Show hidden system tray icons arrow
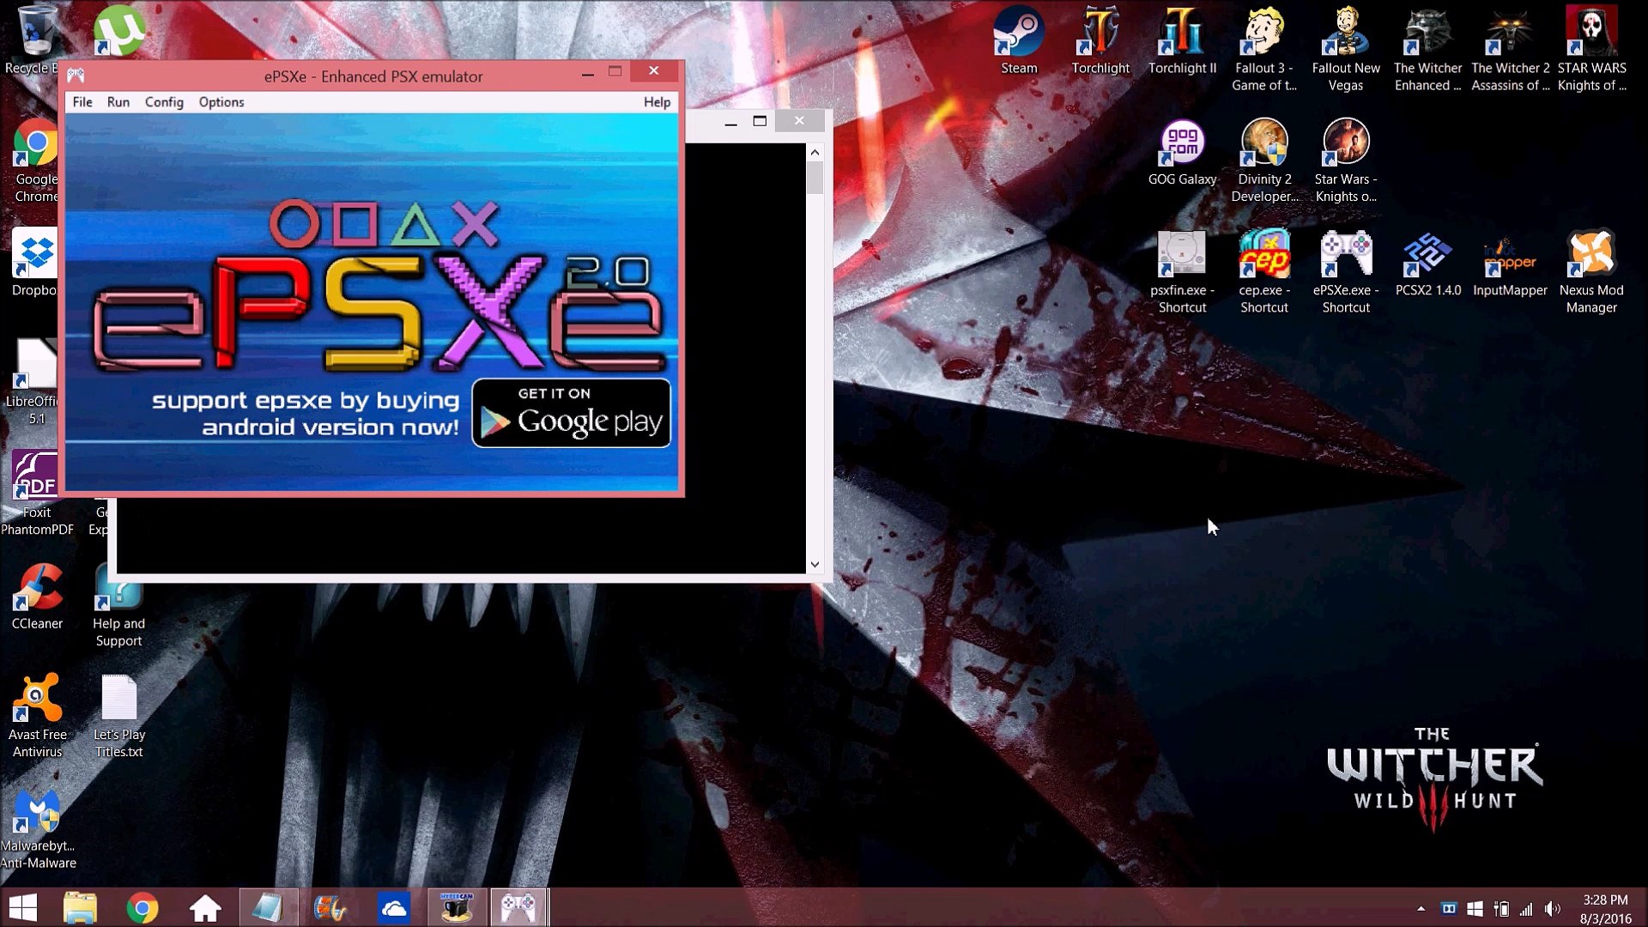The height and width of the screenshot is (927, 1648). click(x=1421, y=908)
